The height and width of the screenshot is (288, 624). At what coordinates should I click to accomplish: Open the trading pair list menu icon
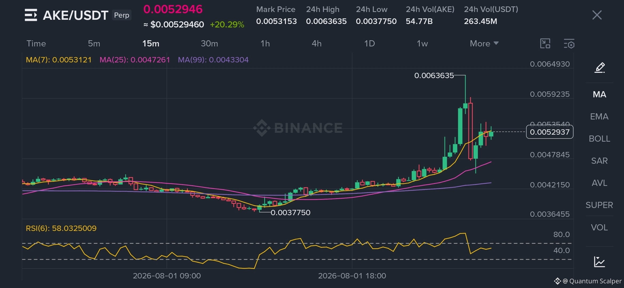tap(31, 15)
